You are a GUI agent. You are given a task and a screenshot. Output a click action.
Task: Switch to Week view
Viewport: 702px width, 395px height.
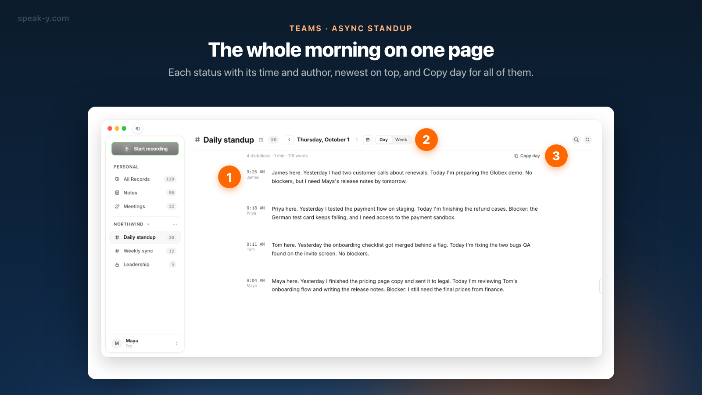[x=401, y=140]
